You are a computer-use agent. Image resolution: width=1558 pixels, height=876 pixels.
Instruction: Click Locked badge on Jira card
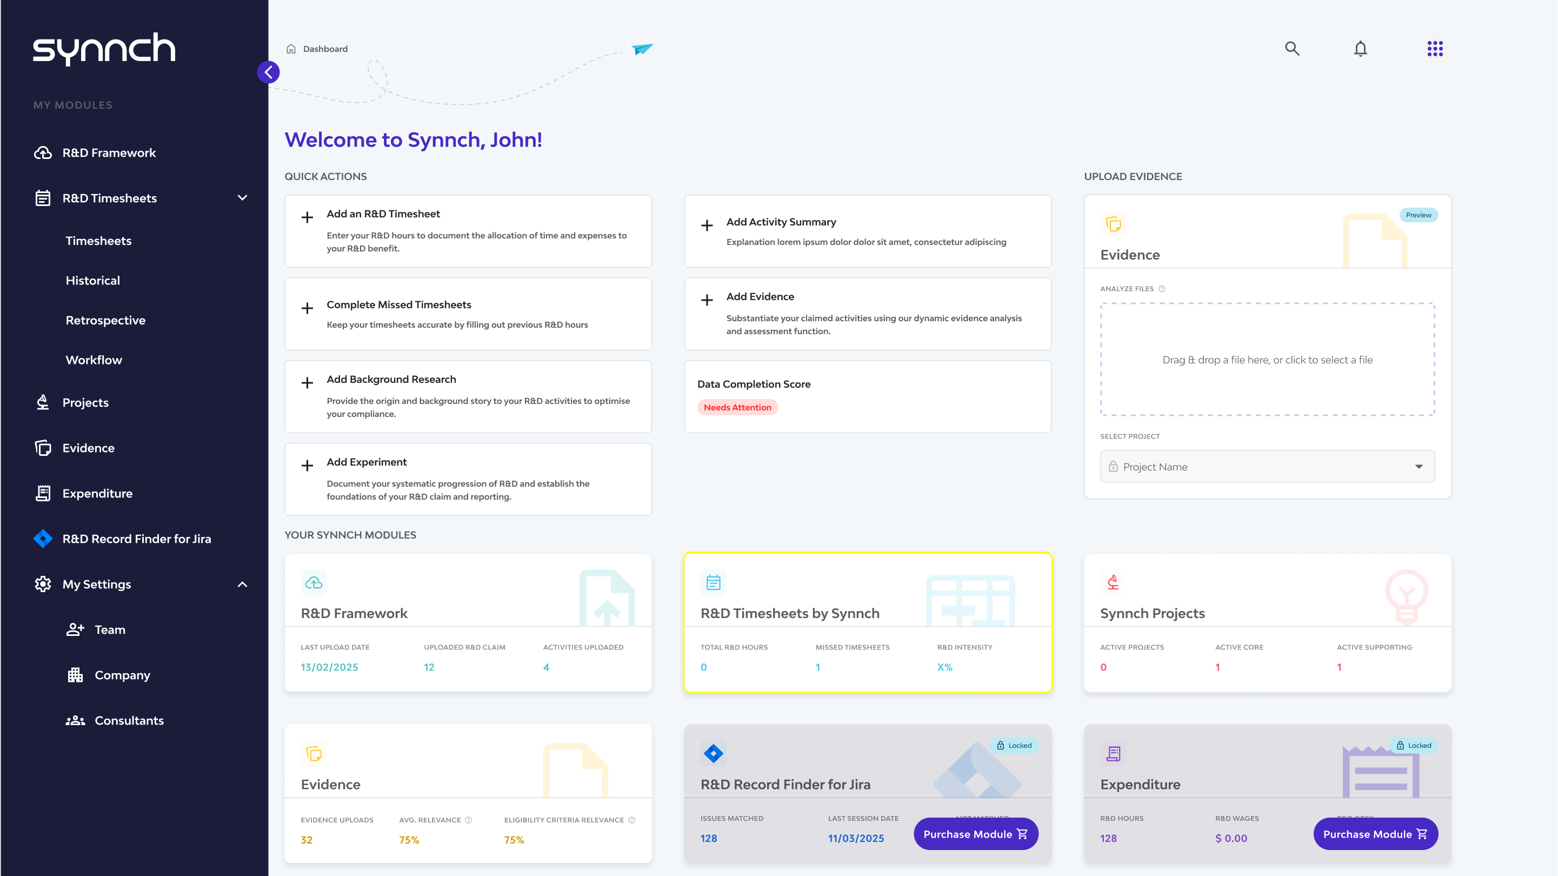point(1014,745)
